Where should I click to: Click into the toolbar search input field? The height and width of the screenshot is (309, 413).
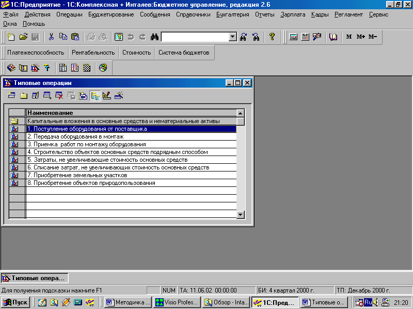tap(195, 37)
